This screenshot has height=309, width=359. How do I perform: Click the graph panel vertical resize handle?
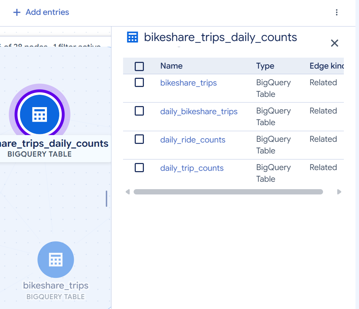tap(107, 199)
